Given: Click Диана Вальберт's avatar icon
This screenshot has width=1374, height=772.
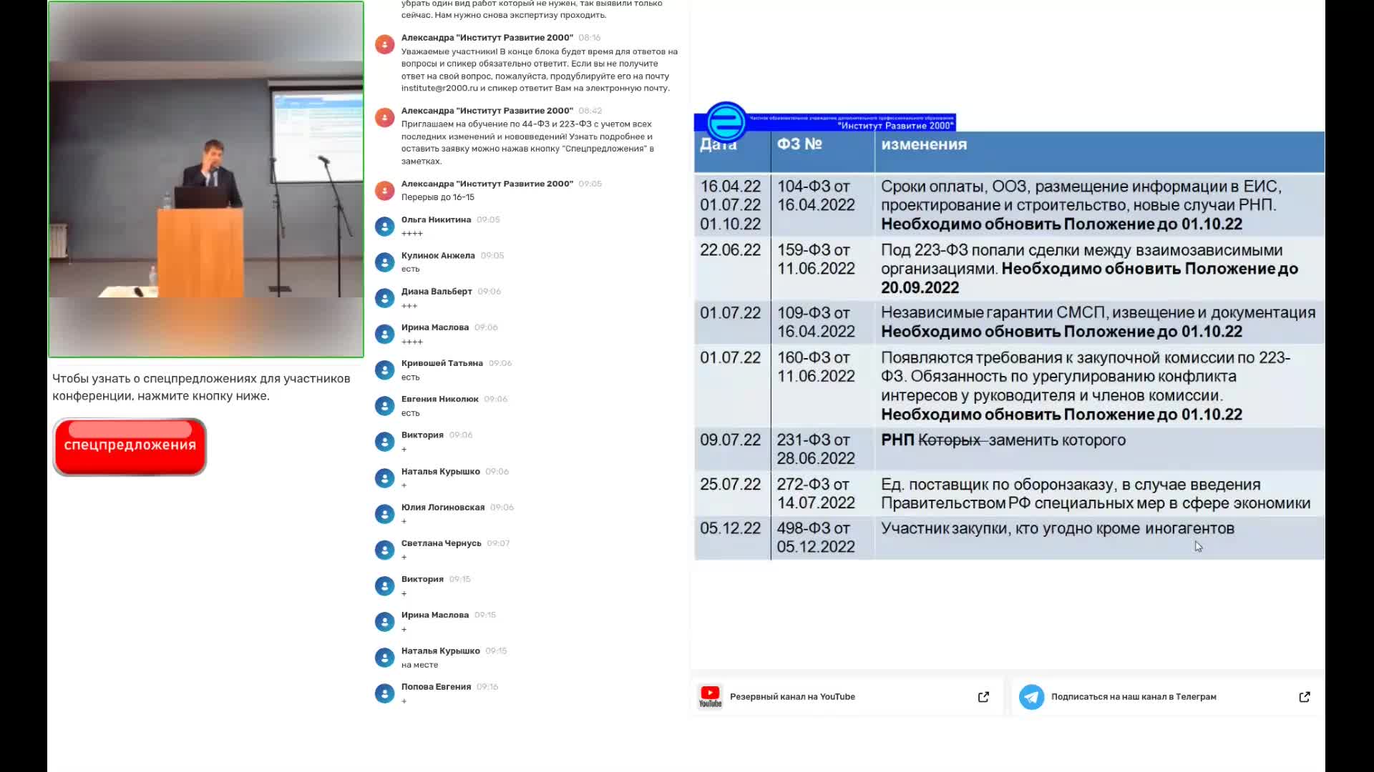Looking at the screenshot, I should click(384, 298).
